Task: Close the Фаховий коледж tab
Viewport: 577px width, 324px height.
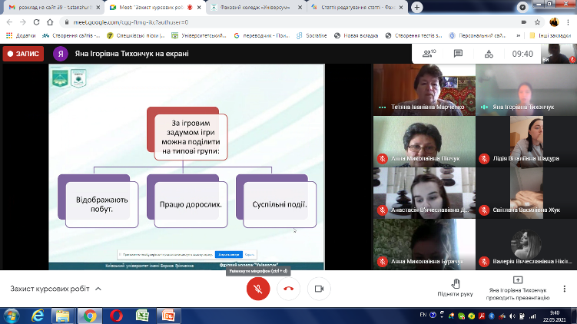Action: [300, 8]
